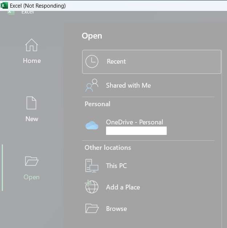The height and width of the screenshot is (228, 227).
Task: Select the Home label in sidebar
Action: 32,61
